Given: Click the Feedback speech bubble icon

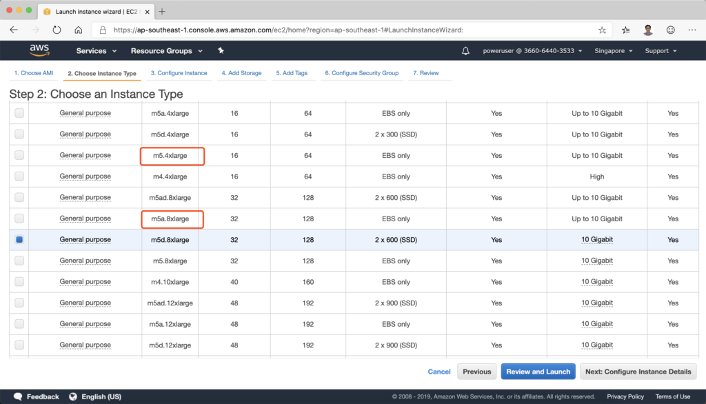Looking at the screenshot, I should point(18,397).
